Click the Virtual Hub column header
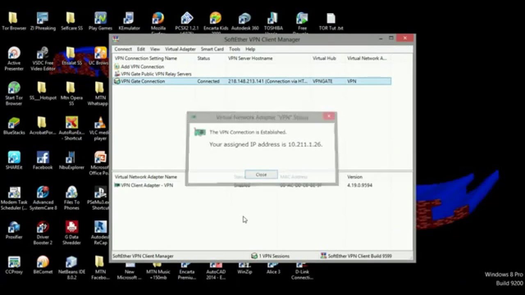The image size is (525, 295). (x=324, y=59)
